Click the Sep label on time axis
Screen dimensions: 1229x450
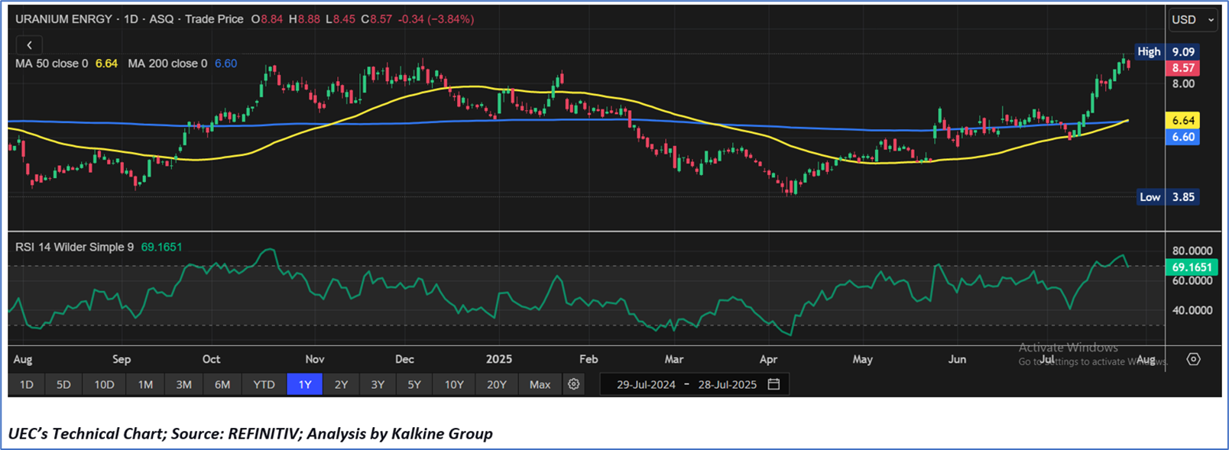coord(122,359)
